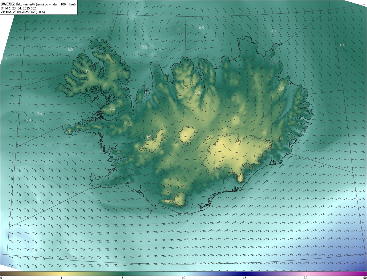Click the 3.0 value label on the map
This screenshot has width=367, height=280.
point(281,88)
